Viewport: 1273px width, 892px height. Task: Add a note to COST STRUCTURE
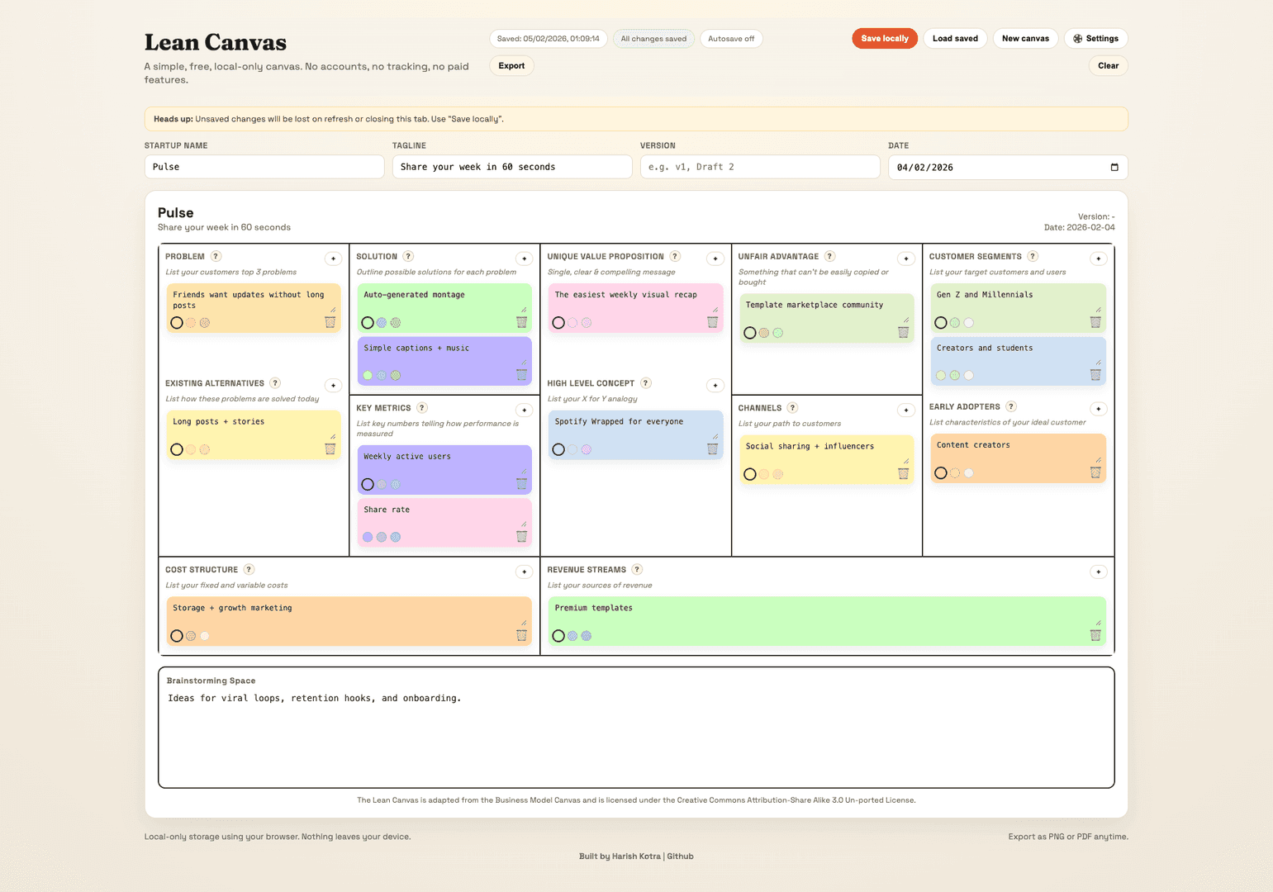[x=524, y=572]
